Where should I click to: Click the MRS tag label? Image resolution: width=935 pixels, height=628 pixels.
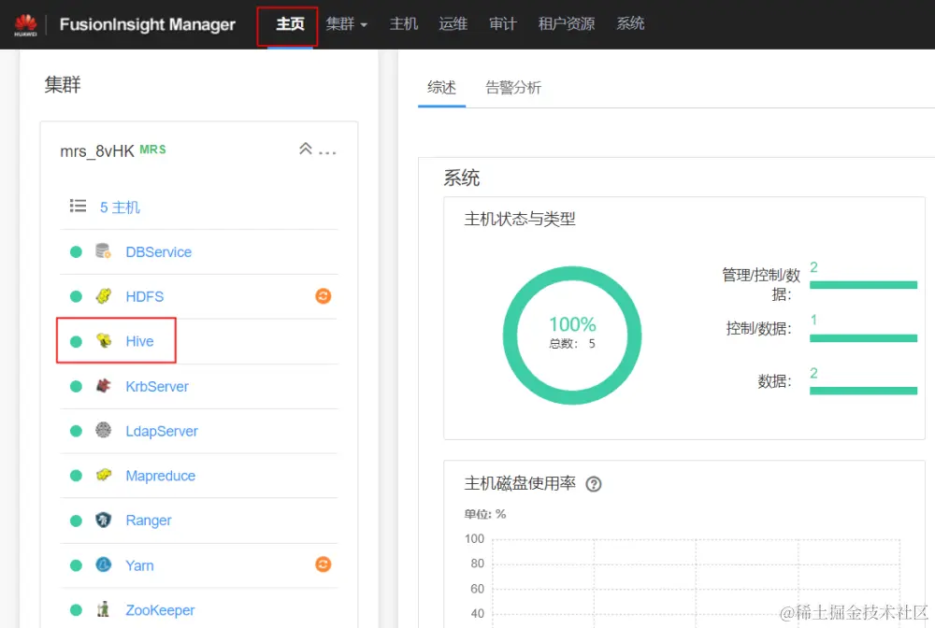(x=152, y=150)
